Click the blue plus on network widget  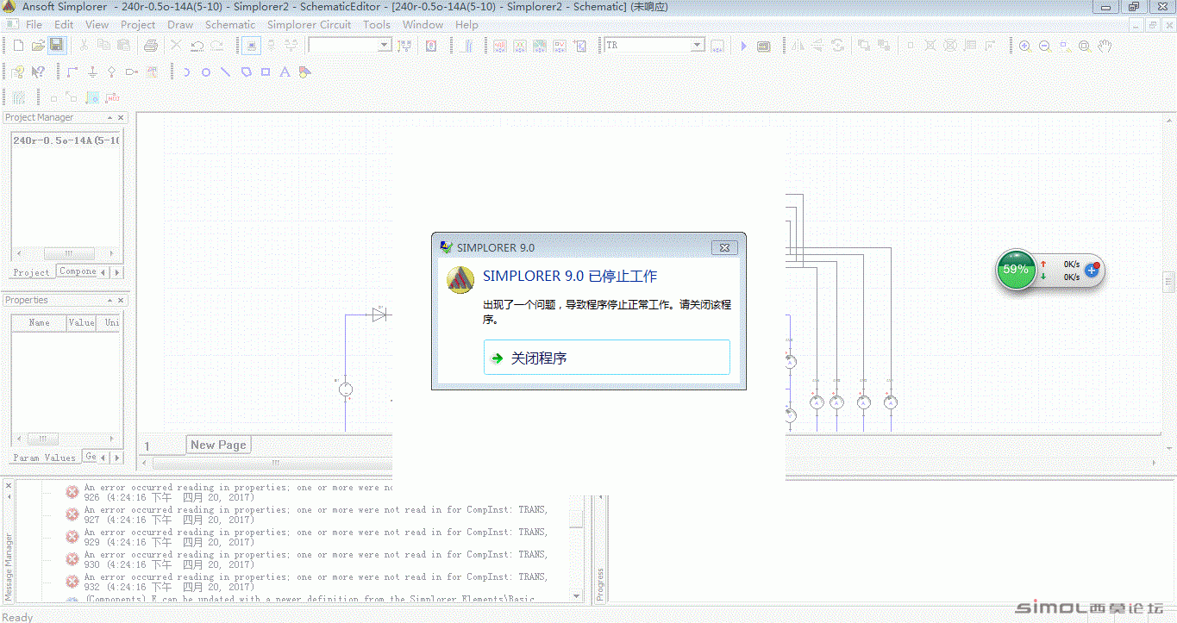pyautogui.click(x=1091, y=271)
